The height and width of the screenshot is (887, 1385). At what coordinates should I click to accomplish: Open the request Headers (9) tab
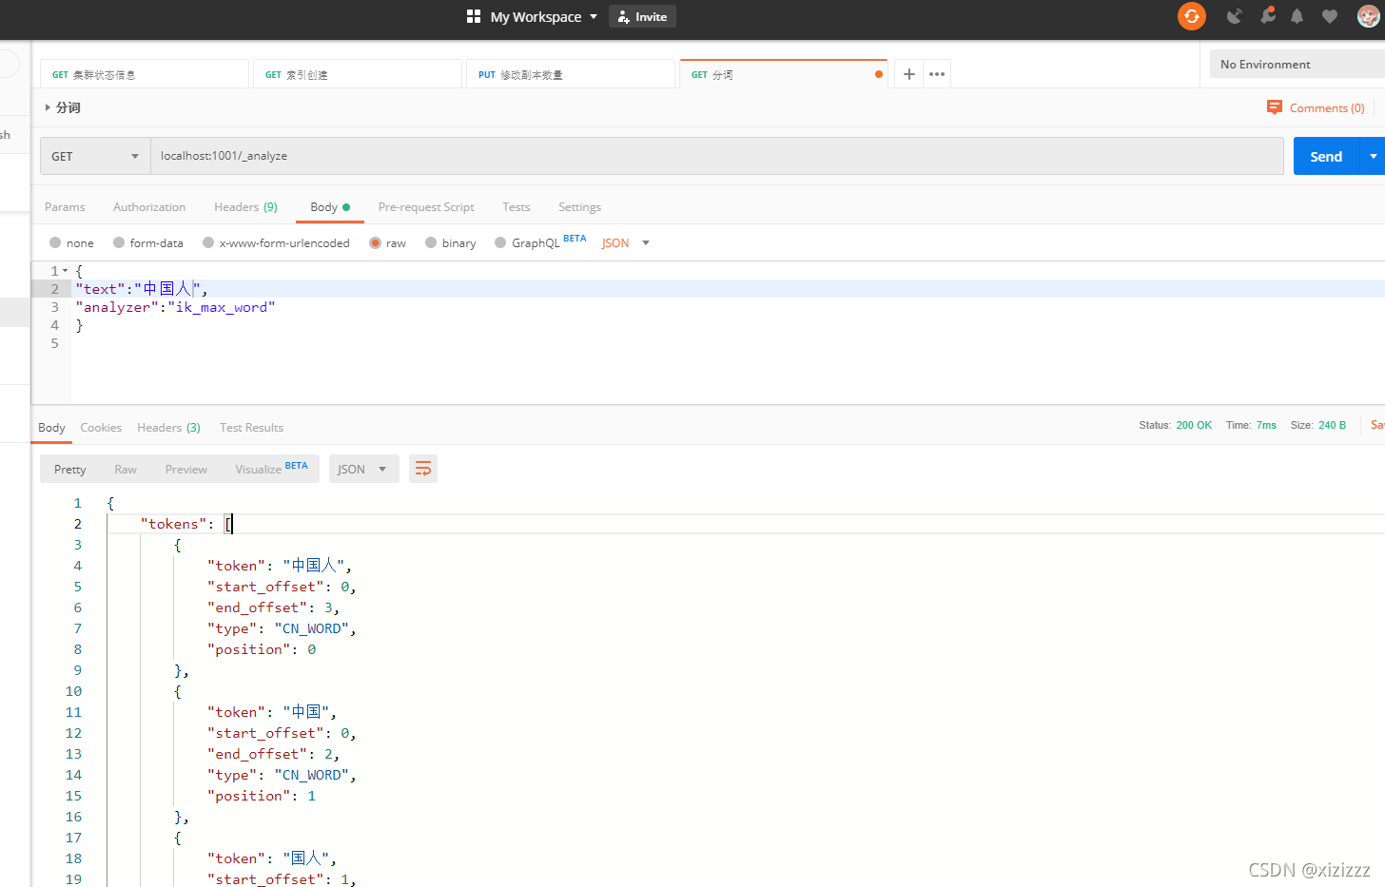click(245, 206)
